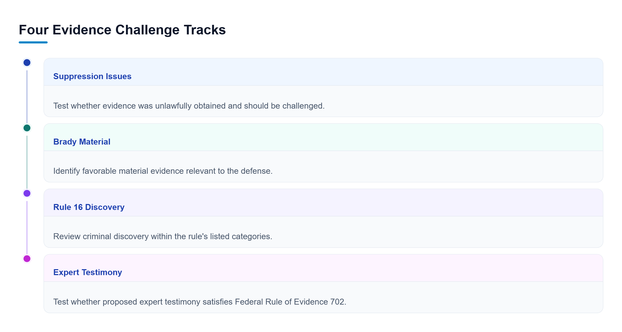Select the Suppression Issues heading
The height and width of the screenshot is (332, 622).
pos(92,76)
